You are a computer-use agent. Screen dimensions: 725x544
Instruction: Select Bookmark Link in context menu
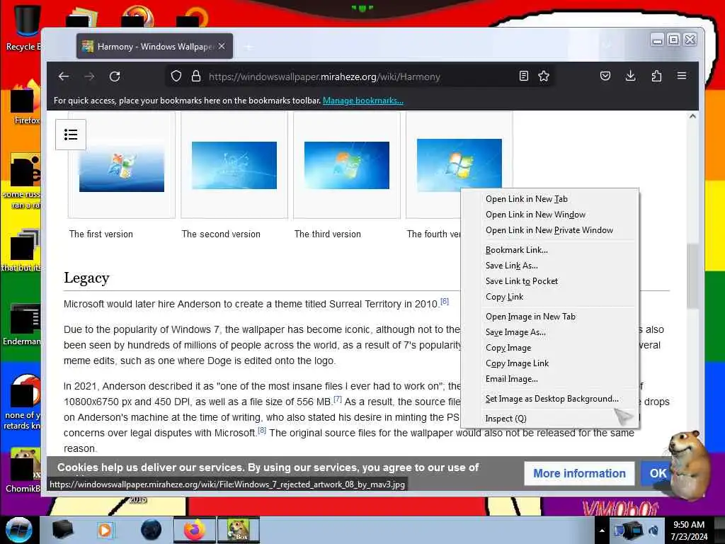(549, 250)
